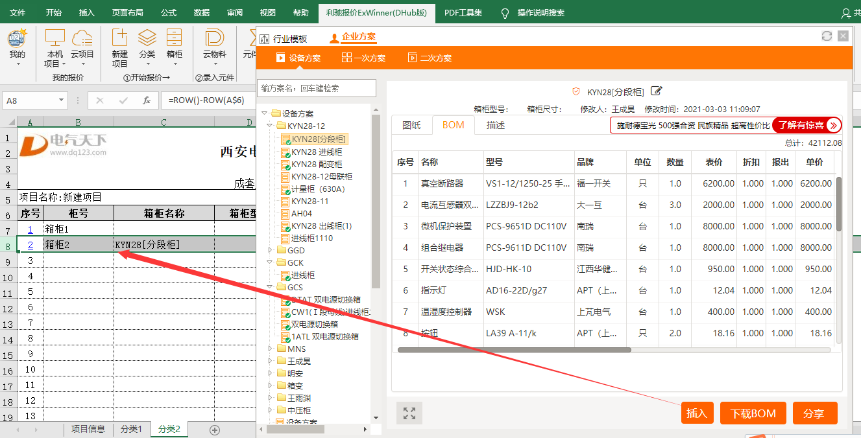Select column header B in spreadsheet
This screenshot has height=438, width=861.
pyautogui.click(x=79, y=122)
